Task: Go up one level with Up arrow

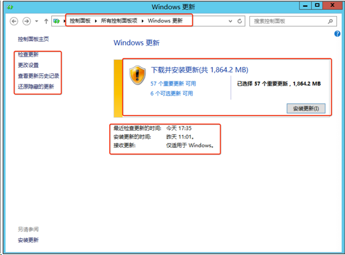Action: click(46, 22)
